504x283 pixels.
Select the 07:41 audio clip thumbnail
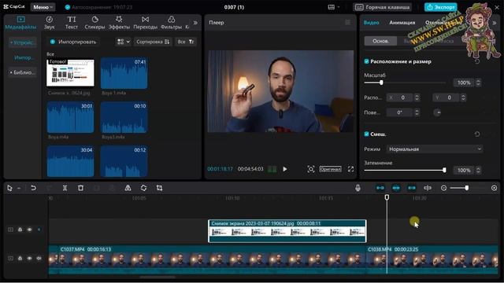(x=124, y=73)
